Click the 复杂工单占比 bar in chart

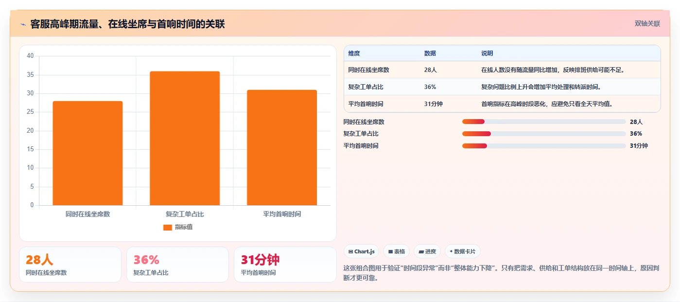tap(185, 138)
